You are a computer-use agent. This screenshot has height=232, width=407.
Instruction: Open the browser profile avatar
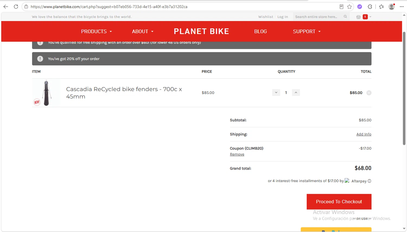point(392,7)
